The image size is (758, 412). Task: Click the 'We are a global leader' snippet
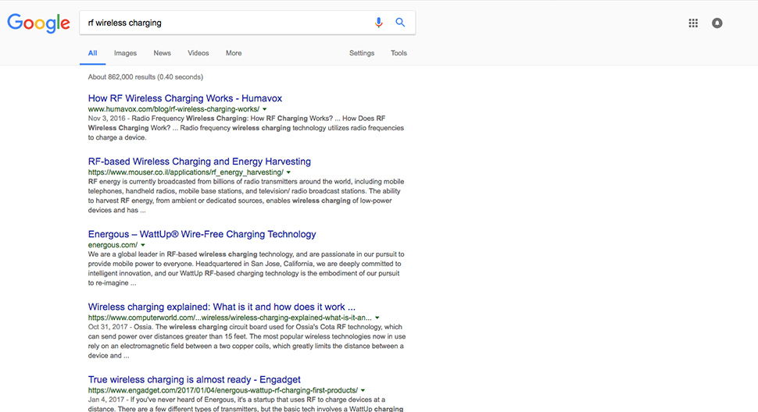tap(246, 268)
